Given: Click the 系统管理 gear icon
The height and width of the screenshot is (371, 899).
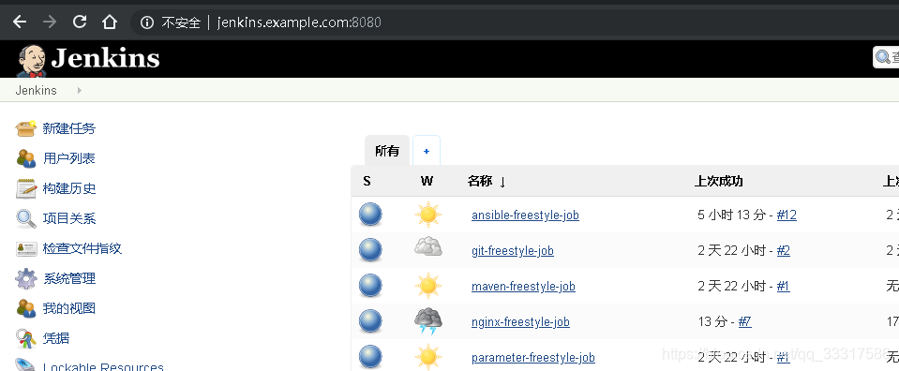Looking at the screenshot, I should [26, 278].
